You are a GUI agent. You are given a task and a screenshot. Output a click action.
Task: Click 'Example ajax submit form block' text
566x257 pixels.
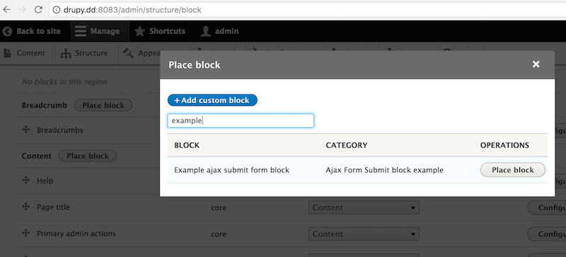tap(232, 170)
